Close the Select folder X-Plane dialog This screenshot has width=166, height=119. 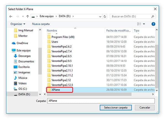(x=155, y=9)
